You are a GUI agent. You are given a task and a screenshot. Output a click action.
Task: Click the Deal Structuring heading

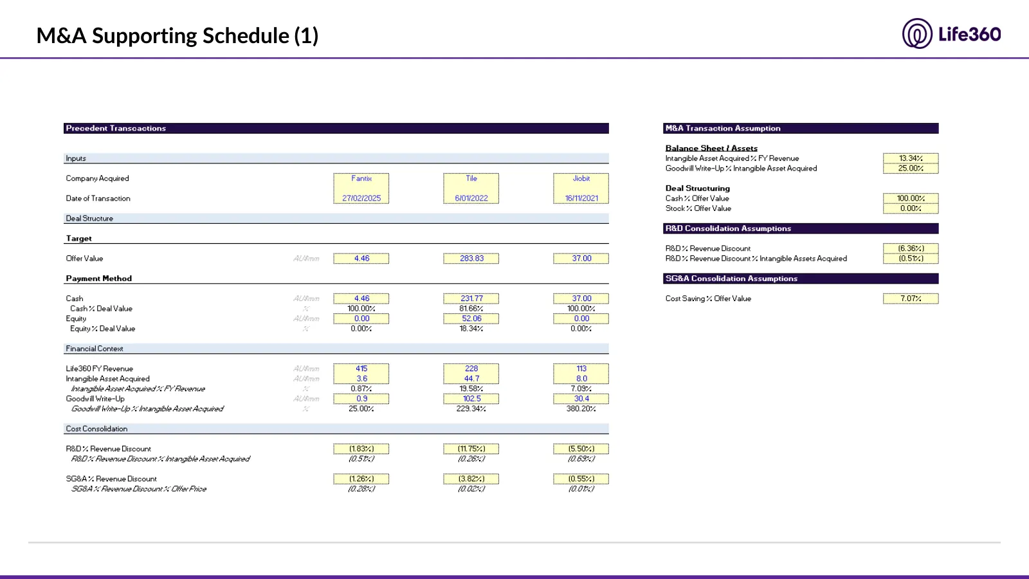(x=698, y=188)
